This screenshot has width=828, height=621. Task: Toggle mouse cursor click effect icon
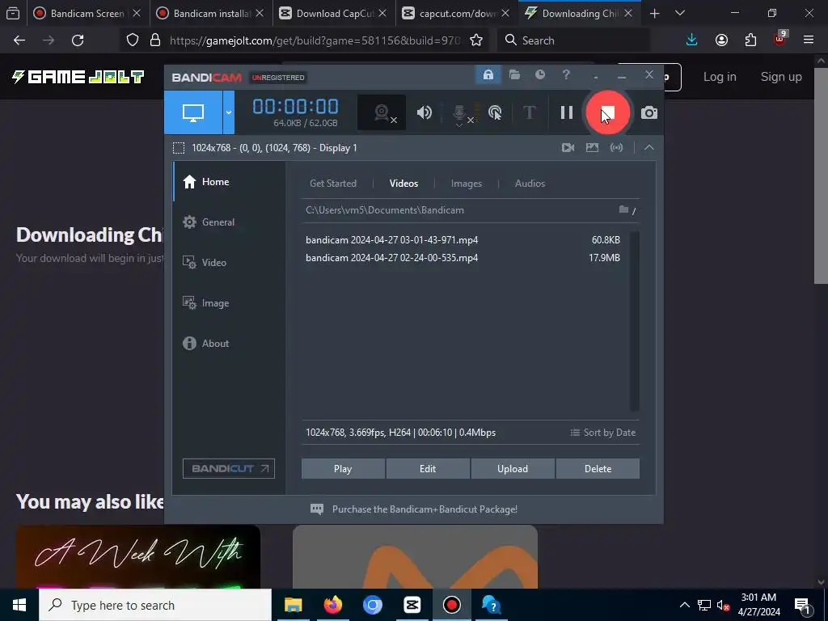[495, 112]
